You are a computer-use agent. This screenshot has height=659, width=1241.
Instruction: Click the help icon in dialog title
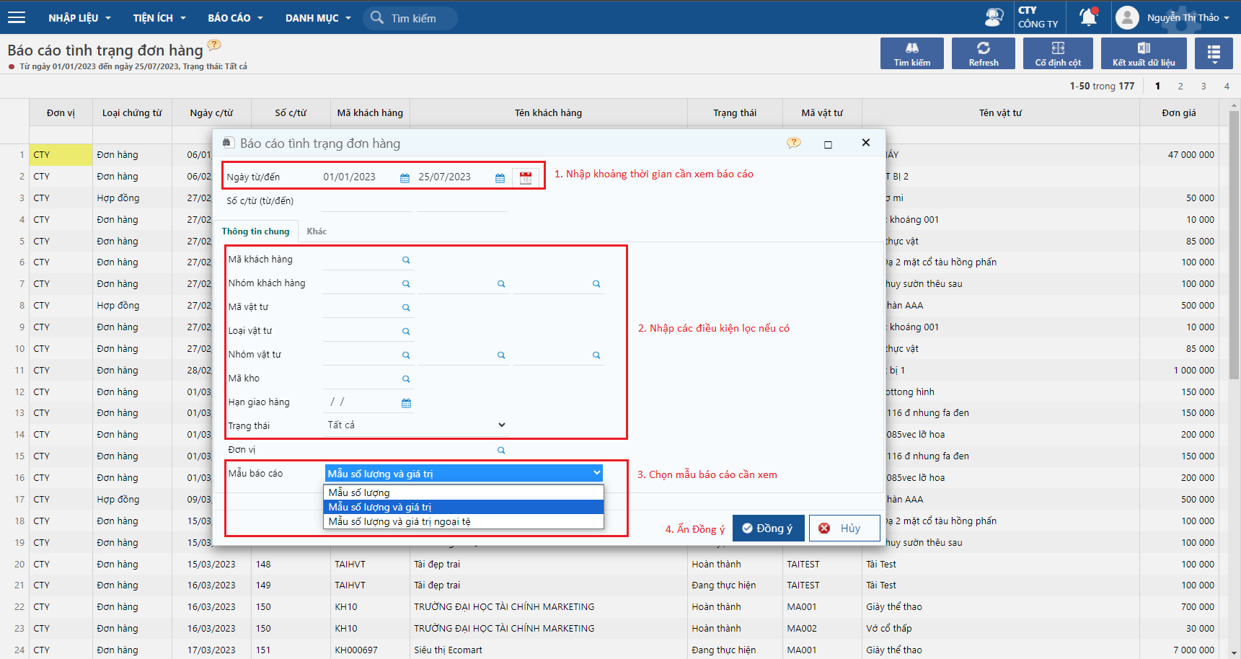[x=793, y=143]
